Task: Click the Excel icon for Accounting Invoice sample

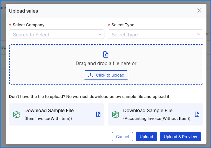Action: point(116,115)
